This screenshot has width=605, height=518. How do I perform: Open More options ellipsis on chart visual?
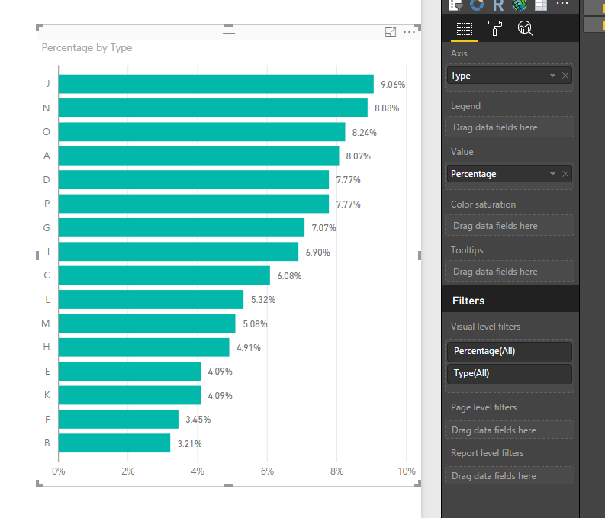click(x=409, y=32)
